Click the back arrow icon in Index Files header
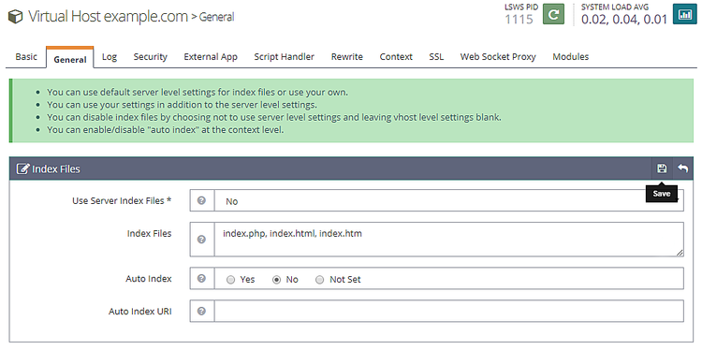 click(x=682, y=168)
